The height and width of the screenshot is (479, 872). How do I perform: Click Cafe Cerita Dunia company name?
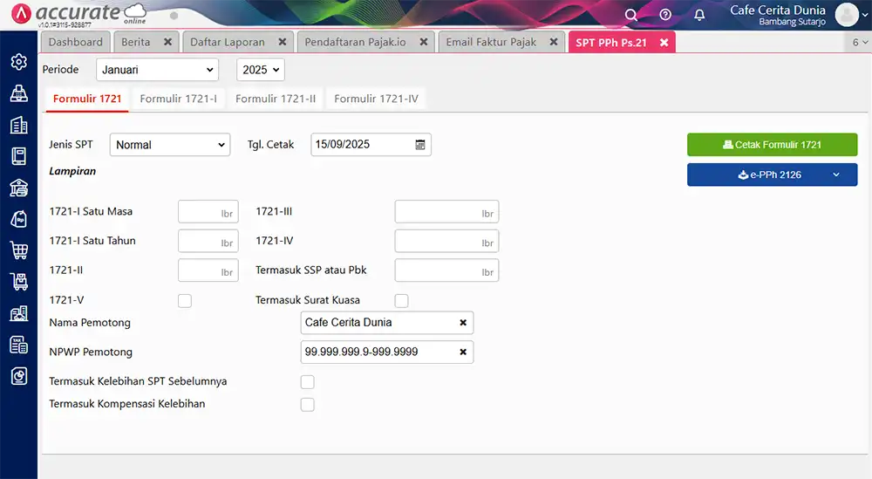[x=778, y=10]
